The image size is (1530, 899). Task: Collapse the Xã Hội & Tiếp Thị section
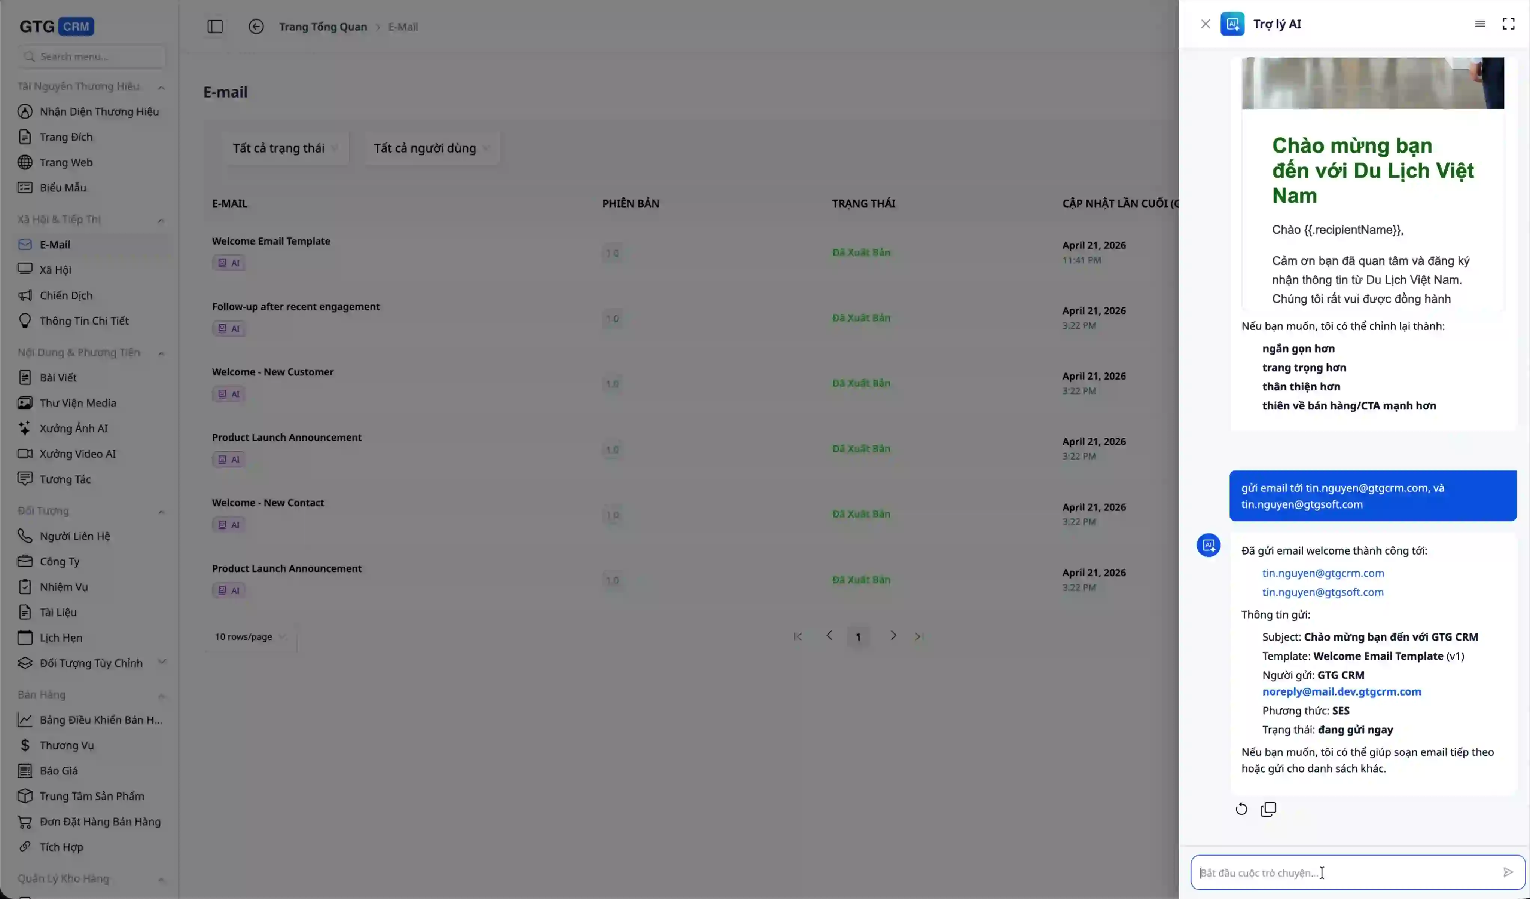point(161,220)
